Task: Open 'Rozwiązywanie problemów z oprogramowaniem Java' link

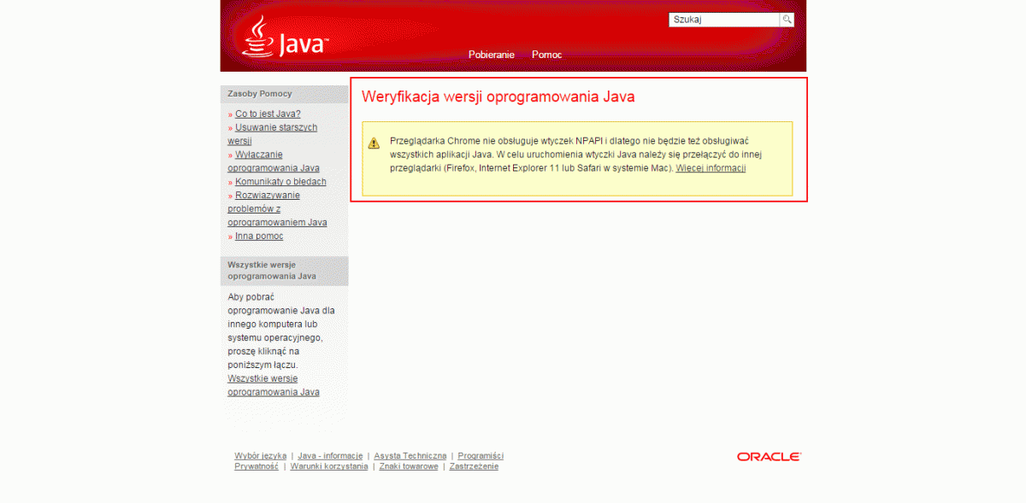Action: 277,209
